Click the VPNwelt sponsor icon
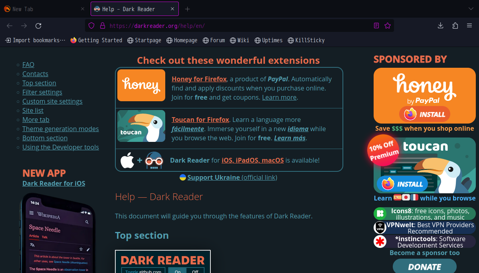Image resolution: width=479 pixels, height=273 pixels. coord(380,228)
